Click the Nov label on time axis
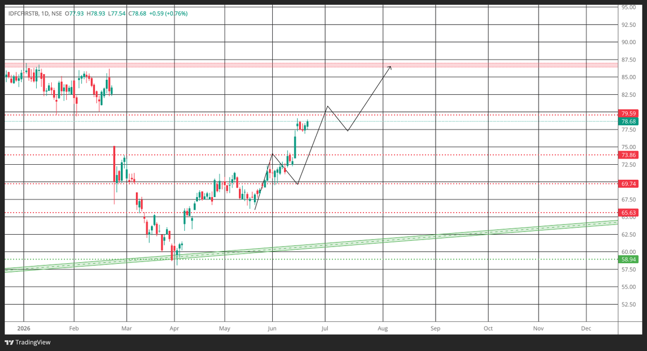Image resolution: width=647 pixels, height=351 pixels. pyautogui.click(x=538, y=327)
